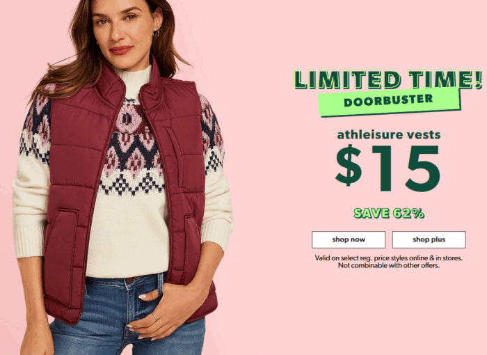
Task: Select the SAVE 62% text
Action: 389,213
